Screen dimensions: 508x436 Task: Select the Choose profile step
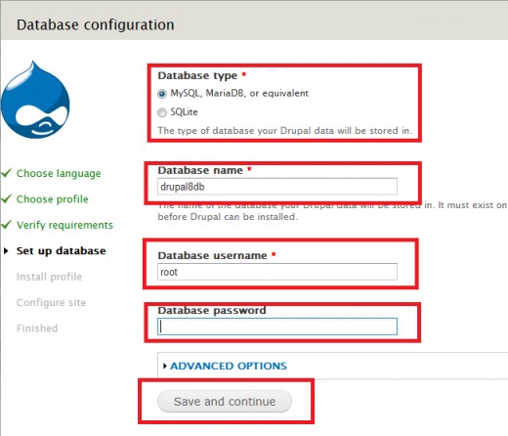[x=53, y=199]
